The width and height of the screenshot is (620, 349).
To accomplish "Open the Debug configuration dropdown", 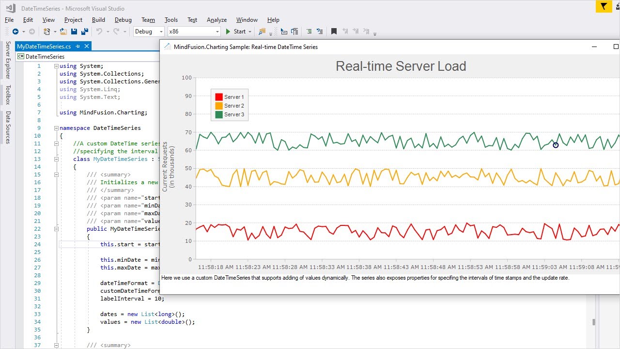I will coord(149,32).
